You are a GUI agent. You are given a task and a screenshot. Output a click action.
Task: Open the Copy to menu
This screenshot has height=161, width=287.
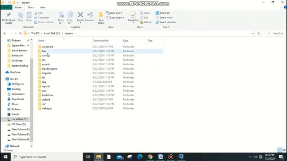pos(70,18)
